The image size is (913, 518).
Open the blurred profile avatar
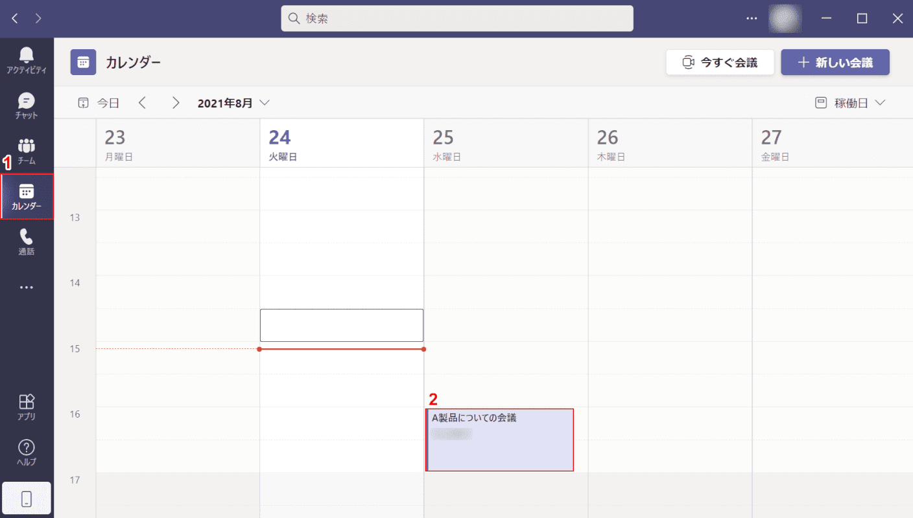[785, 18]
